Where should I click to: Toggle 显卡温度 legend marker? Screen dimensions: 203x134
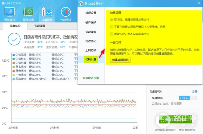pyautogui.click(x=14, y=67)
